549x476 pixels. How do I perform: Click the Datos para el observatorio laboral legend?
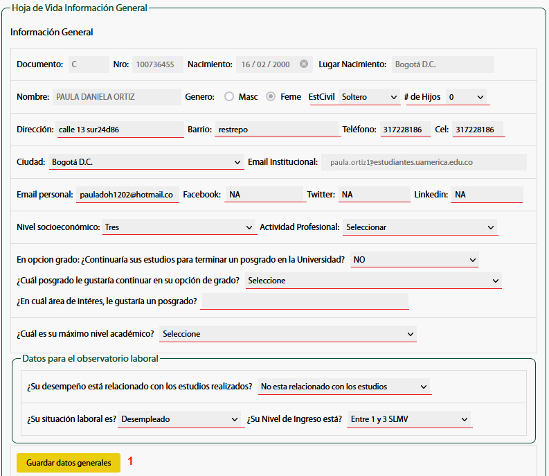[90, 359]
